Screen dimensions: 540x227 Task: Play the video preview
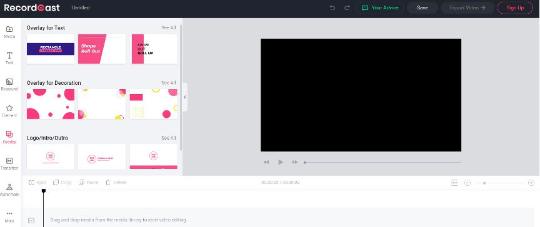point(281,162)
